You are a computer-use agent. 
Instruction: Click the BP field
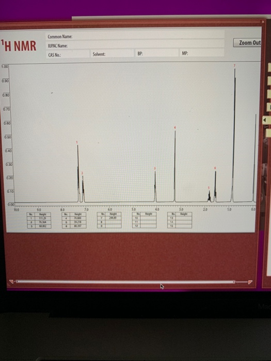click(x=157, y=54)
